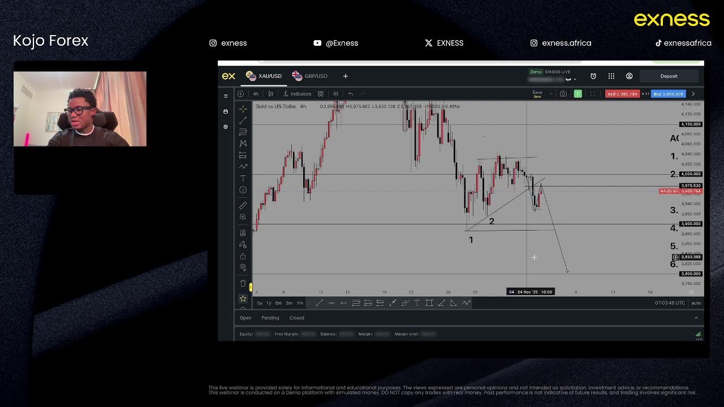This screenshot has height=407, width=724.
Task: Open the chart layout grid selector
Action: click(x=321, y=94)
